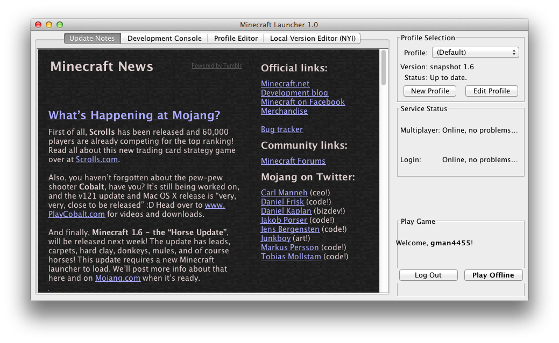Viewport: 559px width, 343px height.
Task: Minimize the launcher with yellow button
Action: pyautogui.click(x=49, y=25)
